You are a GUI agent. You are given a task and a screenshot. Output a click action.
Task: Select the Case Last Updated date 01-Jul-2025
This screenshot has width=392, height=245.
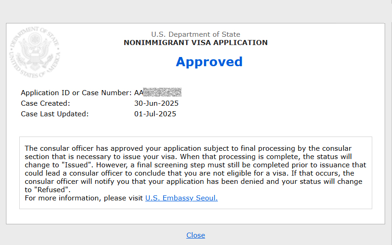(x=155, y=114)
